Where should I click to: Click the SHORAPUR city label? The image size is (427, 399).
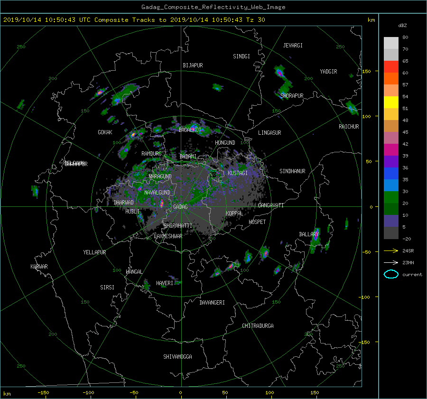point(292,95)
